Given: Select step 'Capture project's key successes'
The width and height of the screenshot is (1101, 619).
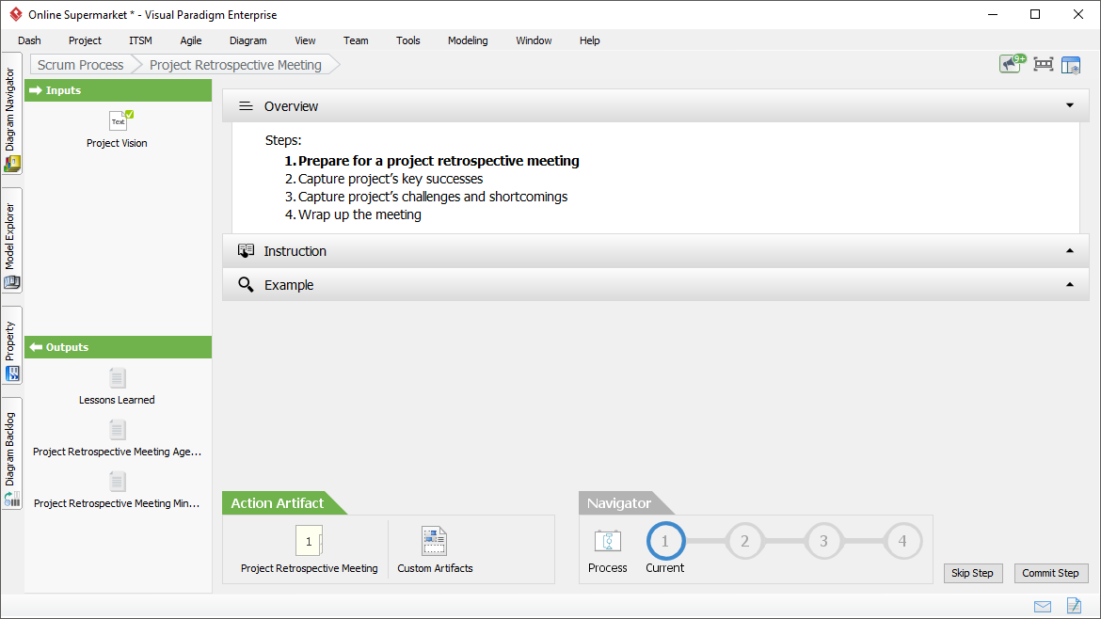Looking at the screenshot, I should pos(391,179).
